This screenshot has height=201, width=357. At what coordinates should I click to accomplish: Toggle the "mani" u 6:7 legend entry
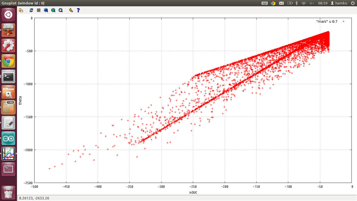[x=327, y=21]
